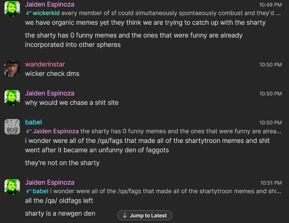Click Jaiden Espinoza's avatar beside the 10:50 PM message
The image size is (289, 223).
point(12,97)
